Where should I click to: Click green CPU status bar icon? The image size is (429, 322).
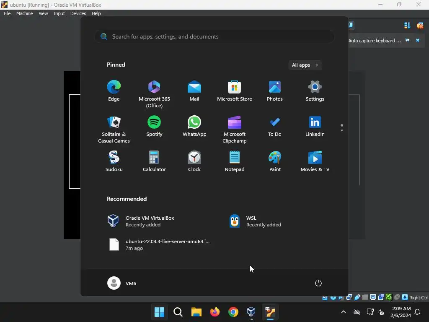coord(389,297)
